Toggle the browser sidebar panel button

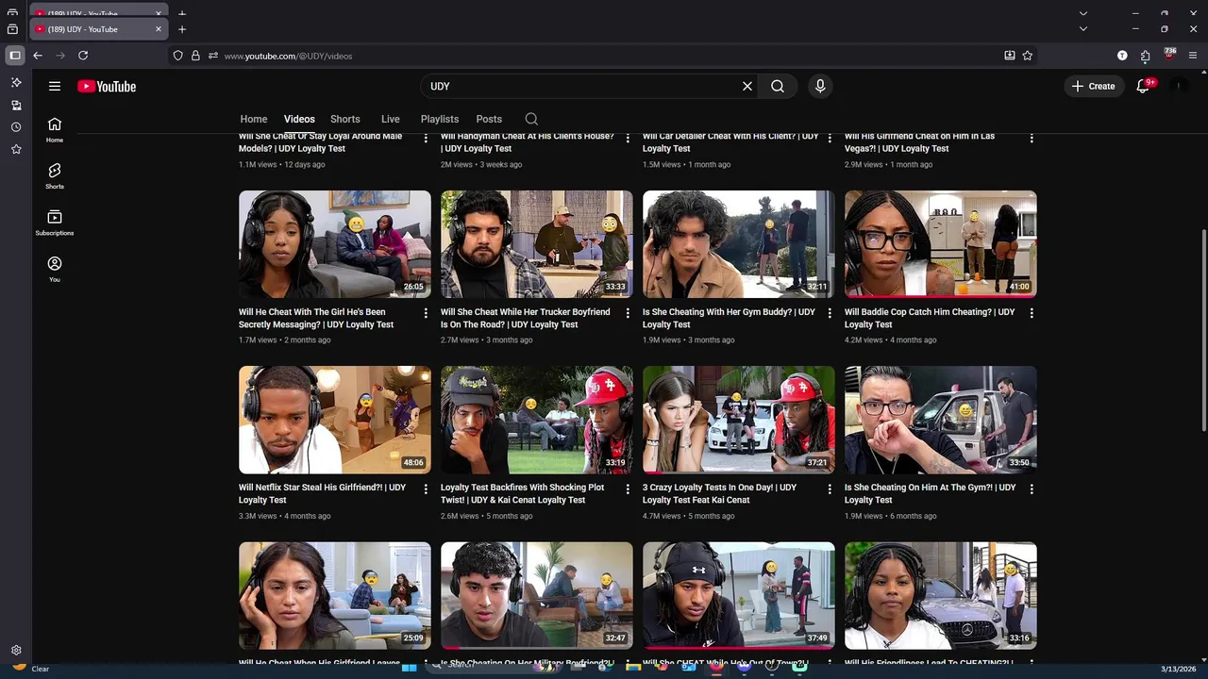15,56
